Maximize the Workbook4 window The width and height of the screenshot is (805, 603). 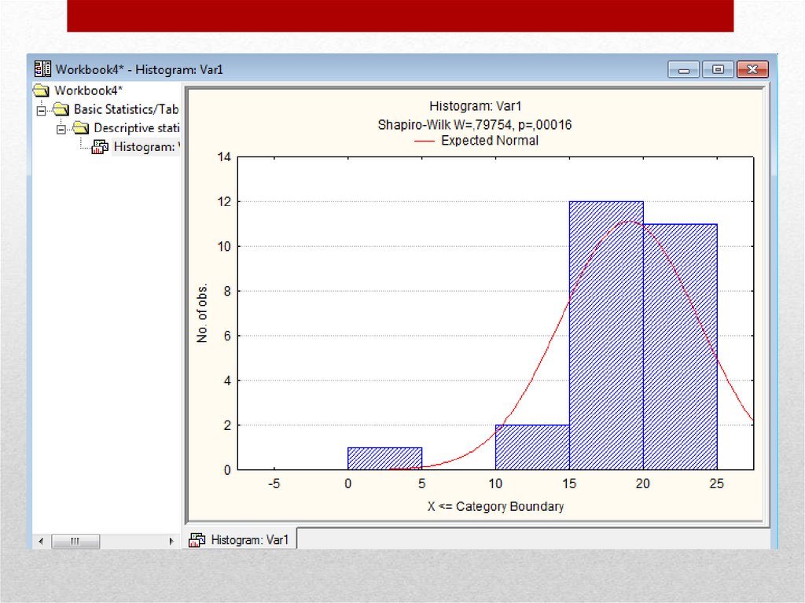[x=718, y=69]
